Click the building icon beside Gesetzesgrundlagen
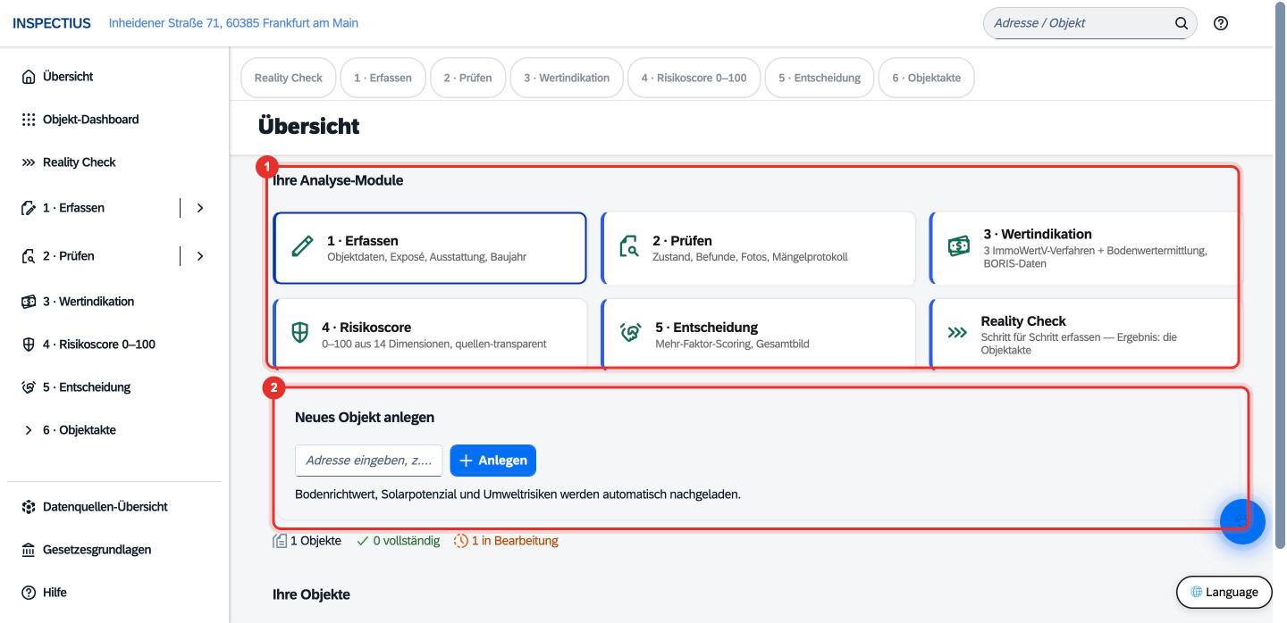Image resolution: width=1287 pixels, height=623 pixels. click(x=28, y=550)
